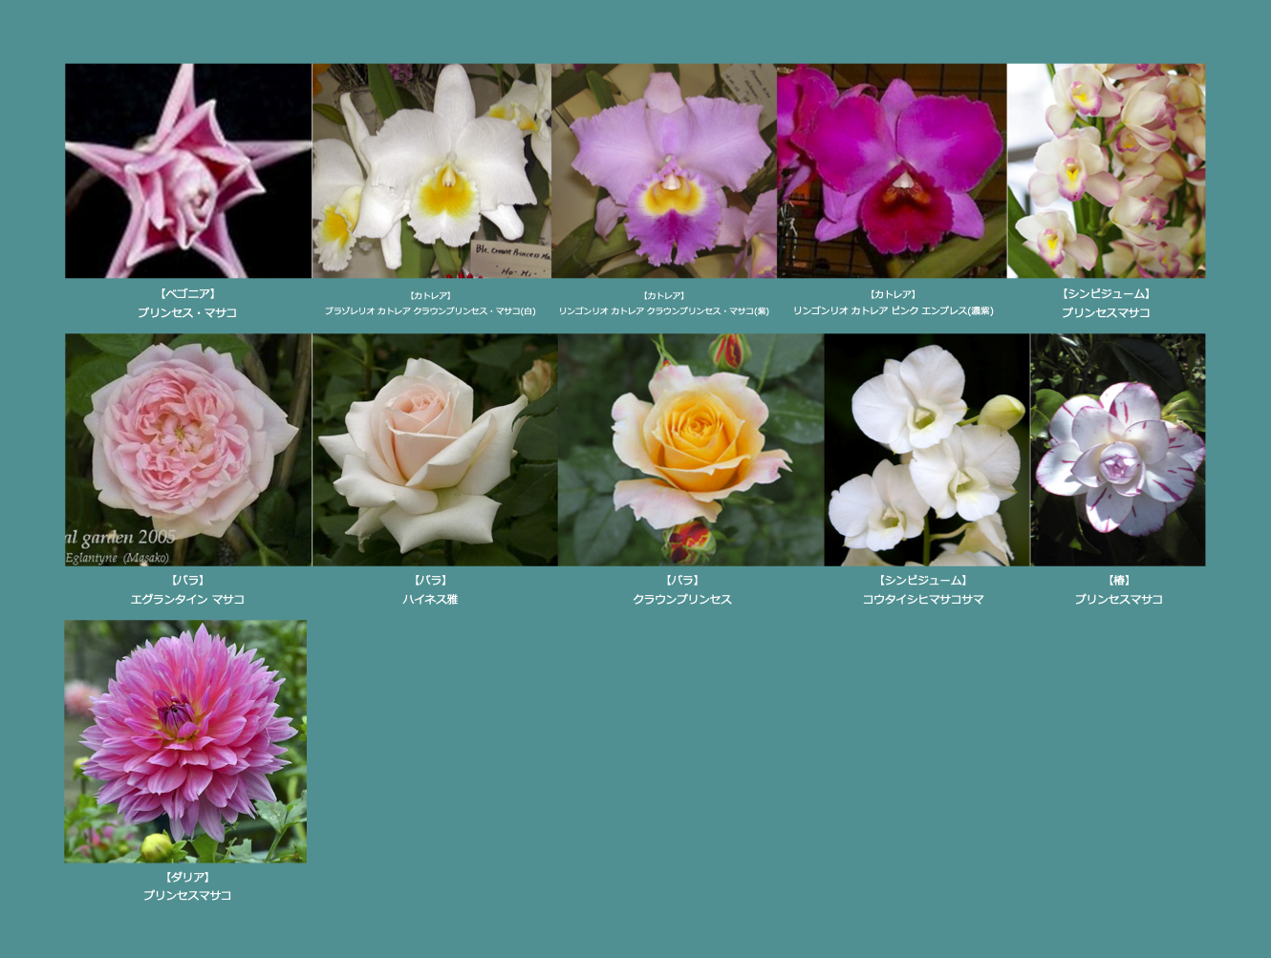Open the white orchid photo on black background
The height and width of the screenshot is (958, 1271).
(x=926, y=450)
